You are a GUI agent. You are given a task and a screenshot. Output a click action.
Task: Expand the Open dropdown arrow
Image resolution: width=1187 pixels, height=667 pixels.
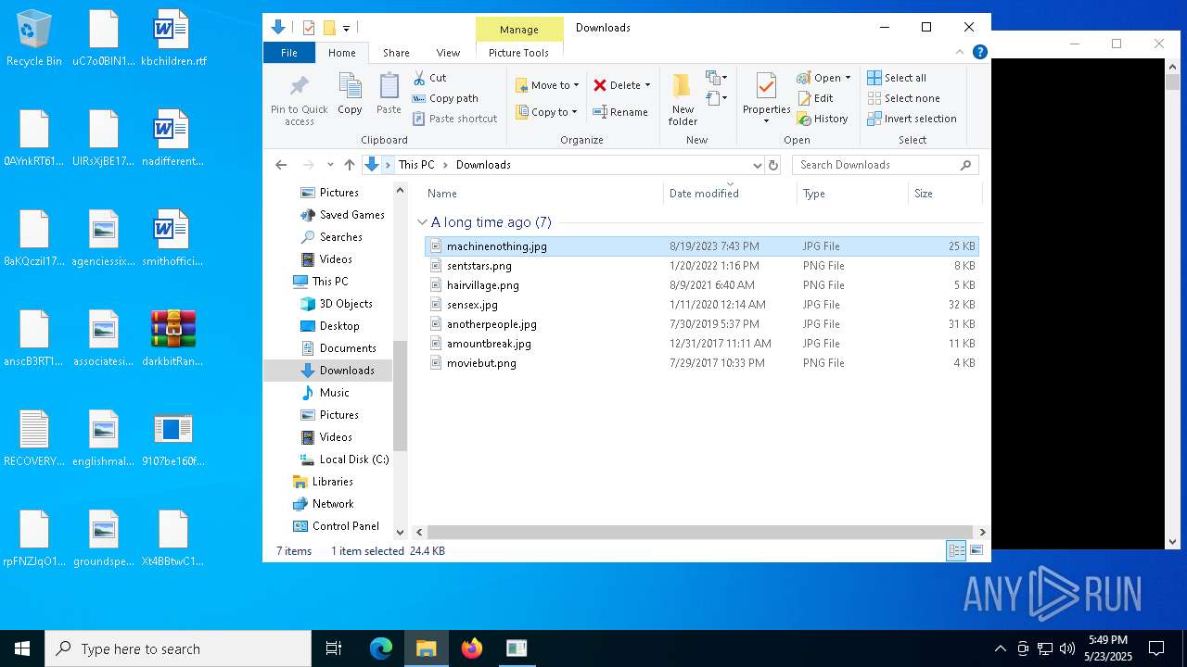coord(848,78)
